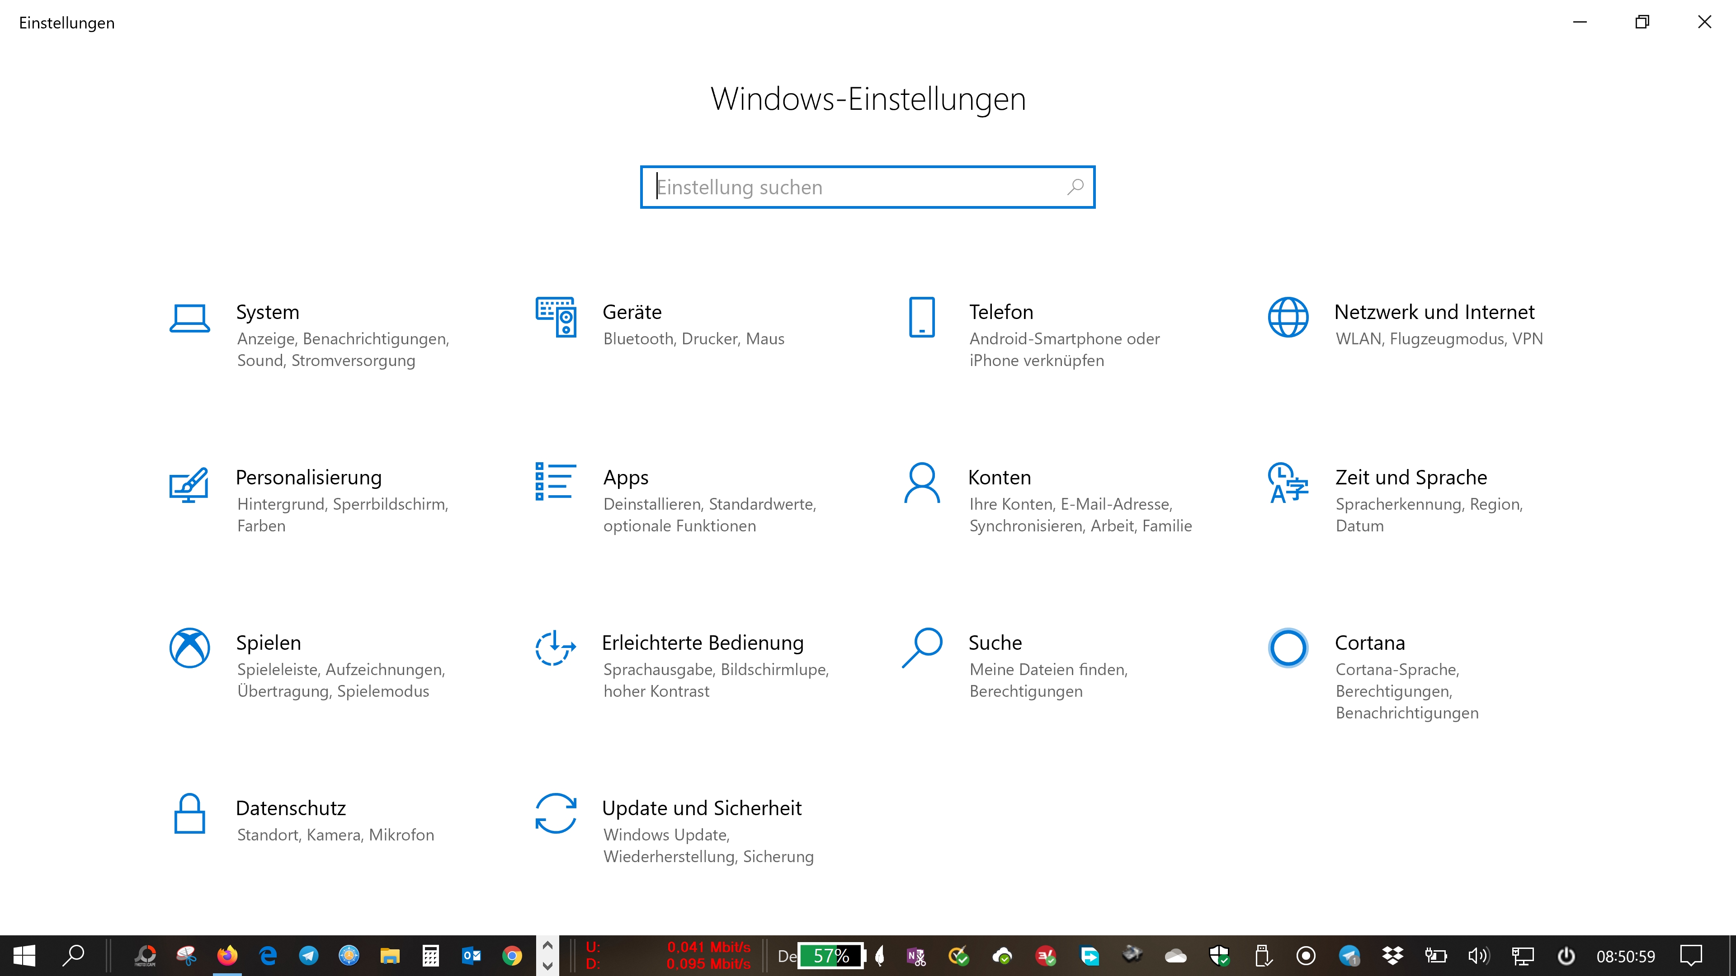This screenshot has width=1736, height=976.
Task: Click the Zeit und Sprache icon
Action: click(1288, 482)
